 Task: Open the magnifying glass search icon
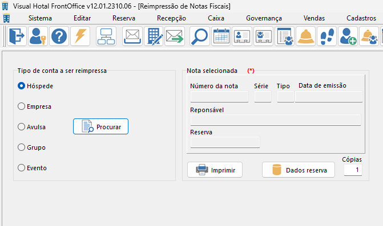200,36
